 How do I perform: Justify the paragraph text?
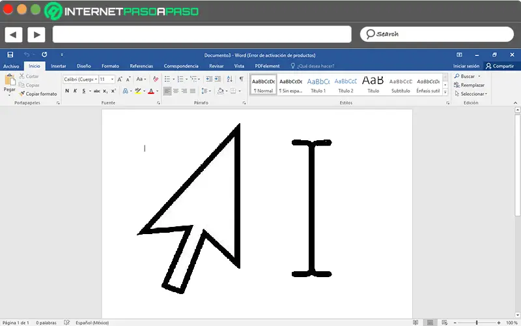tap(192, 91)
